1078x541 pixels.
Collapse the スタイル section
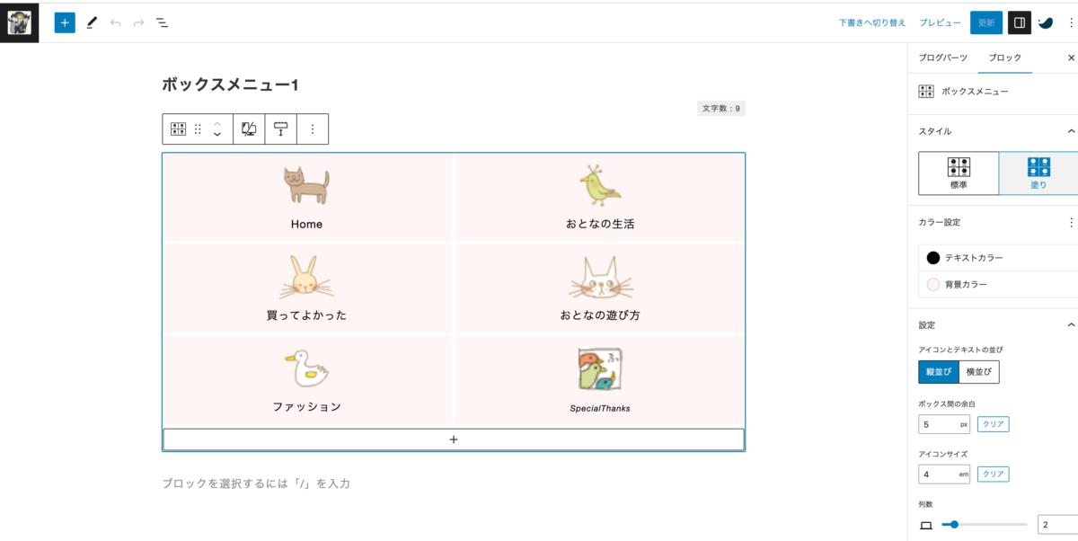coord(1070,131)
